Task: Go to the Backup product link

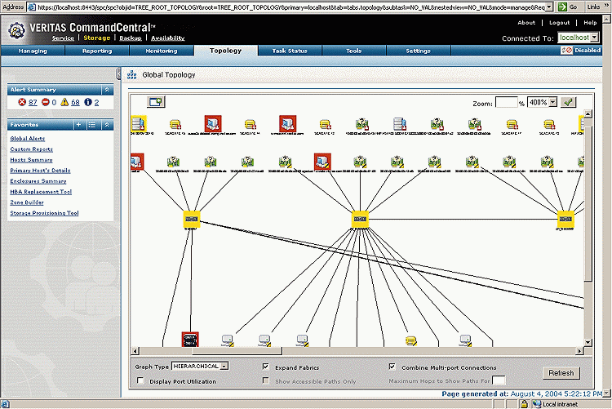Action: [131, 38]
